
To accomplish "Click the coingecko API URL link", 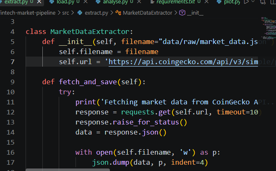I will coord(183,62).
